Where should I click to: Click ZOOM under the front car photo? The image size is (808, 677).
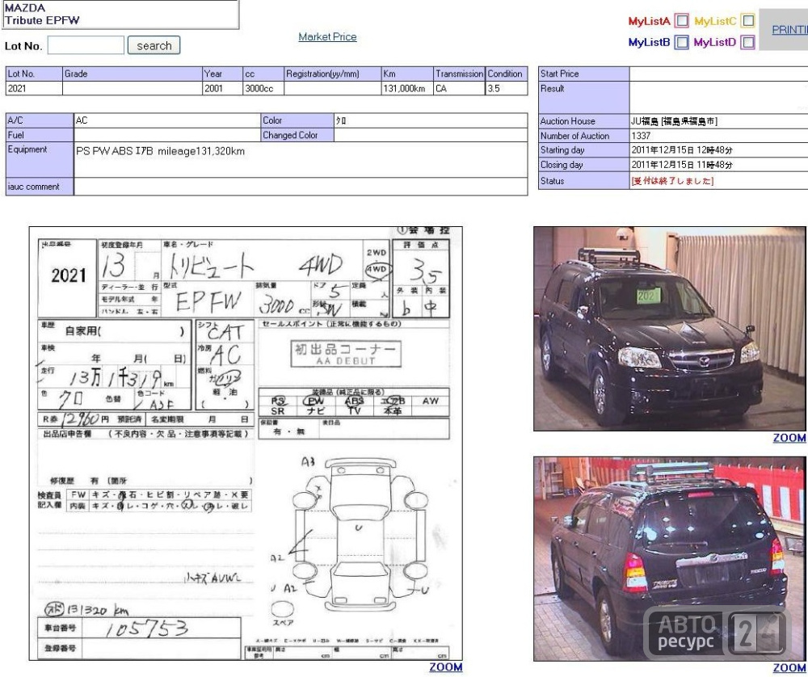pyautogui.click(x=789, y=438)
